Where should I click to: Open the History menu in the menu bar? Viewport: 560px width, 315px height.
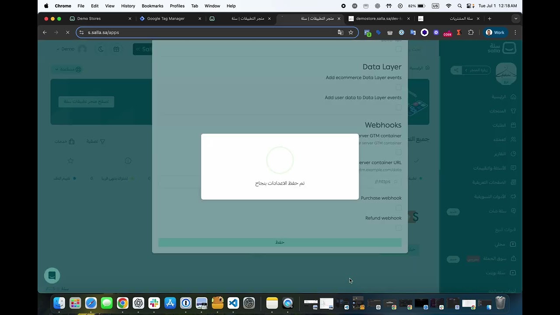(128, 6)
